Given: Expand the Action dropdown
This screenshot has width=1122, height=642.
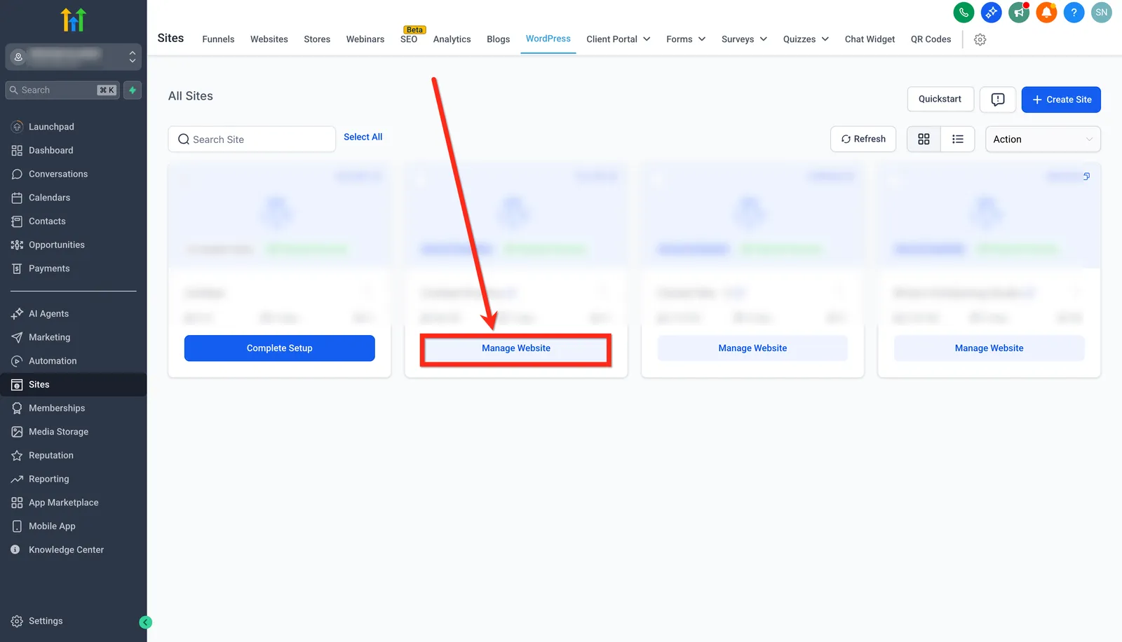Looking at the screenshot, I should [x=1043, y=139].
